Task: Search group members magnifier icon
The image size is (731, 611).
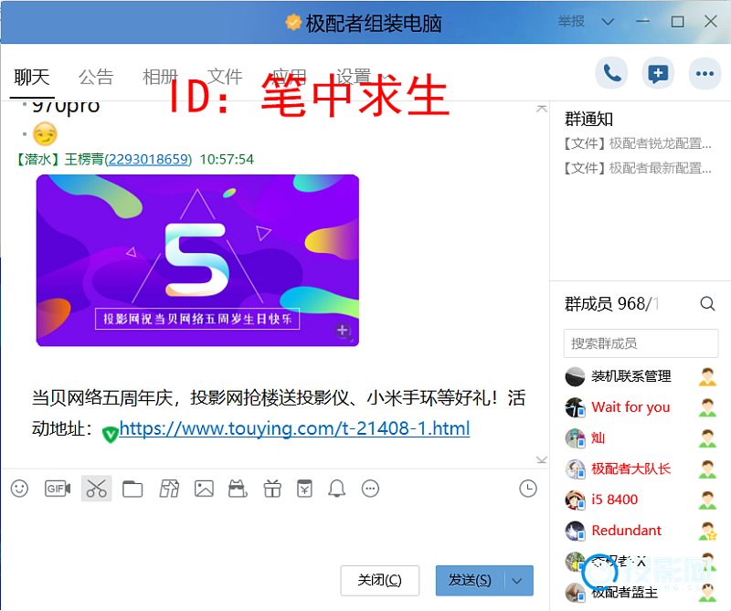Action: tap(707, 303)
